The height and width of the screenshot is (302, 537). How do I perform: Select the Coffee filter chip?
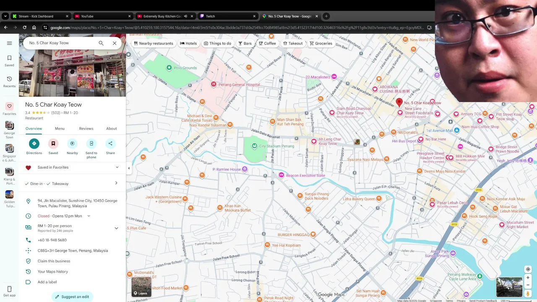[267, 43]
